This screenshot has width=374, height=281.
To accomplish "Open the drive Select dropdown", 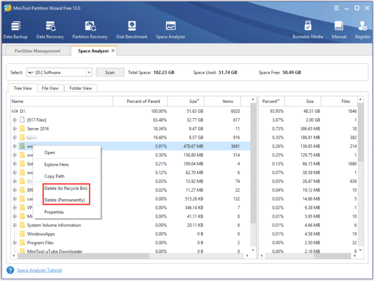I will 89,73.
